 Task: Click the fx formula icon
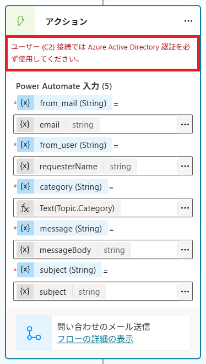(25, 208)
